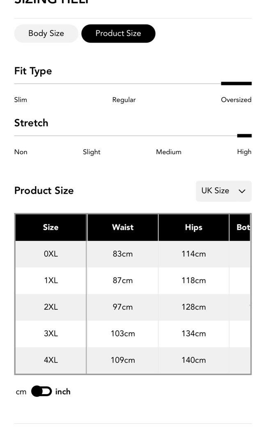The height and width of the screenshot is (443, 266).
Task: Click the Hips column header
Action: (x=194, y=227)
